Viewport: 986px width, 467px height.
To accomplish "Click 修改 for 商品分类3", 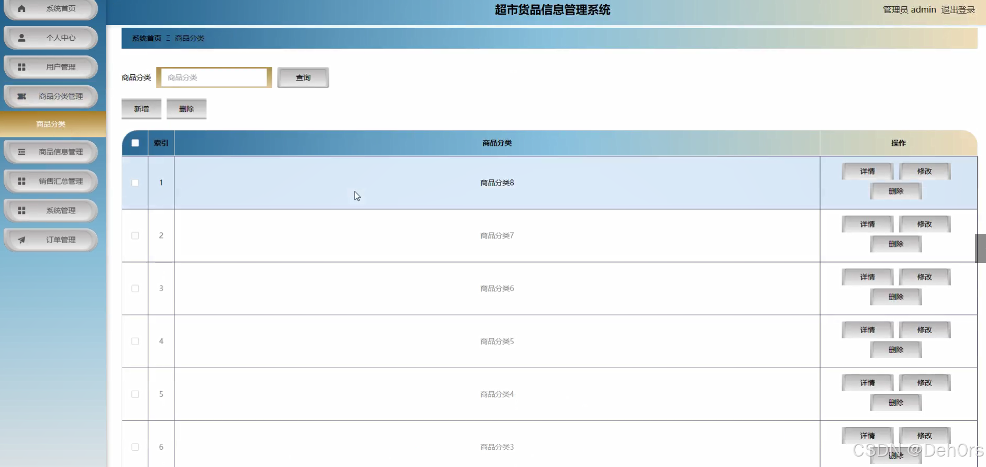I will click(x=925, y=435).
